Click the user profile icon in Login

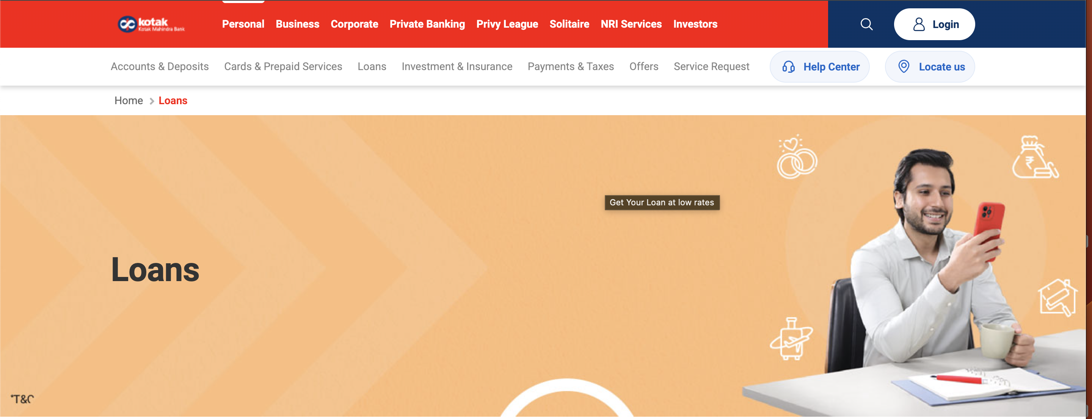pos(919,24)
